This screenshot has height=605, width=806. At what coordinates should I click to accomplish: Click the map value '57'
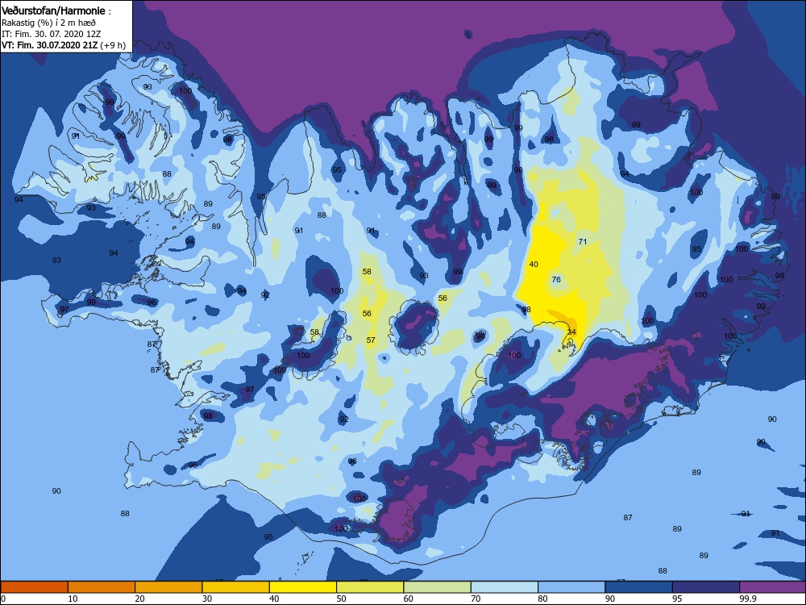coord(371,340)
